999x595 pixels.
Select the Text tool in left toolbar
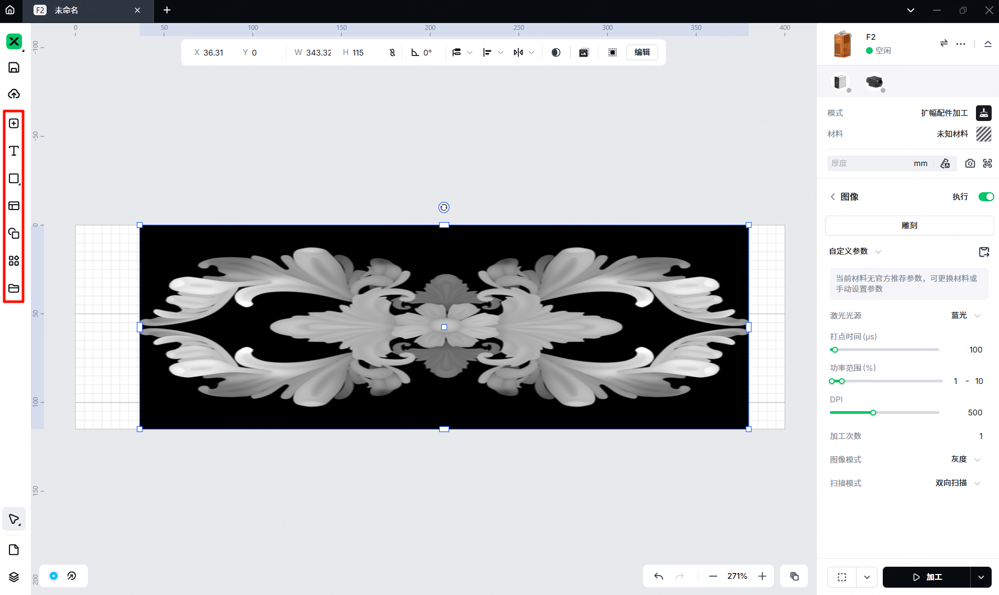(x=14, y=150)
